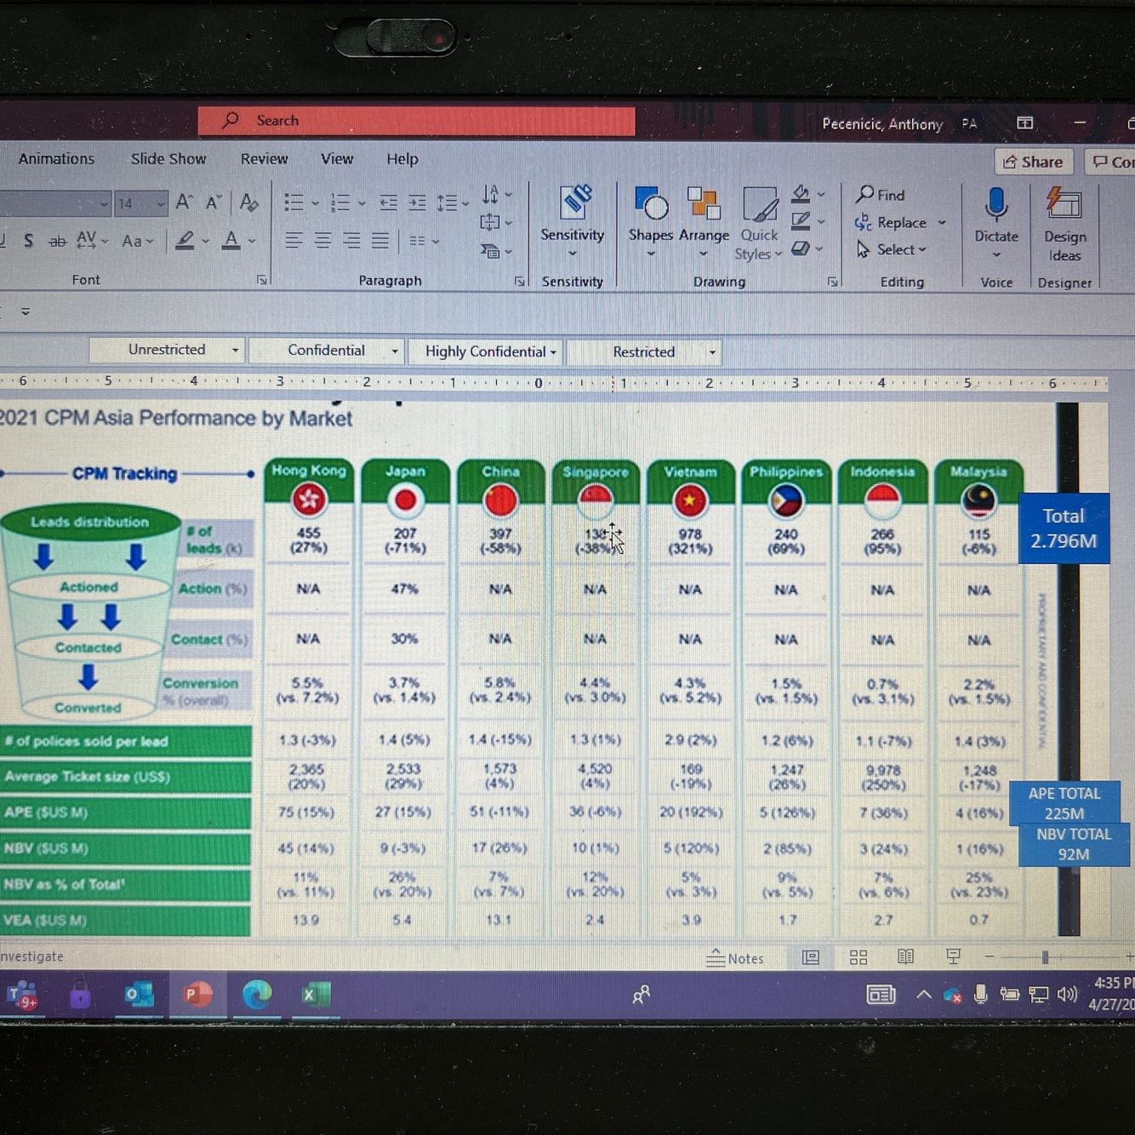Switch to Normal view
This screenshot has height=1135, width=1135.
click(x=811, y=958)
